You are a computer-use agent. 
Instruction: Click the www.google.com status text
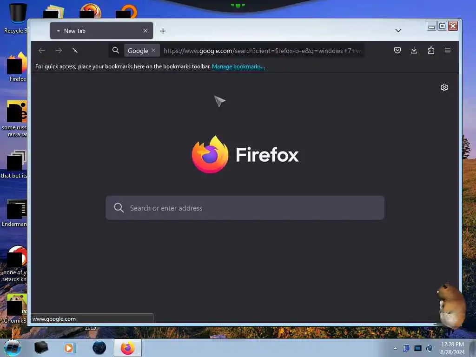click(x=54, y=319)
